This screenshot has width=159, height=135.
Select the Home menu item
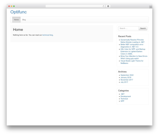[x=16, y=20]
